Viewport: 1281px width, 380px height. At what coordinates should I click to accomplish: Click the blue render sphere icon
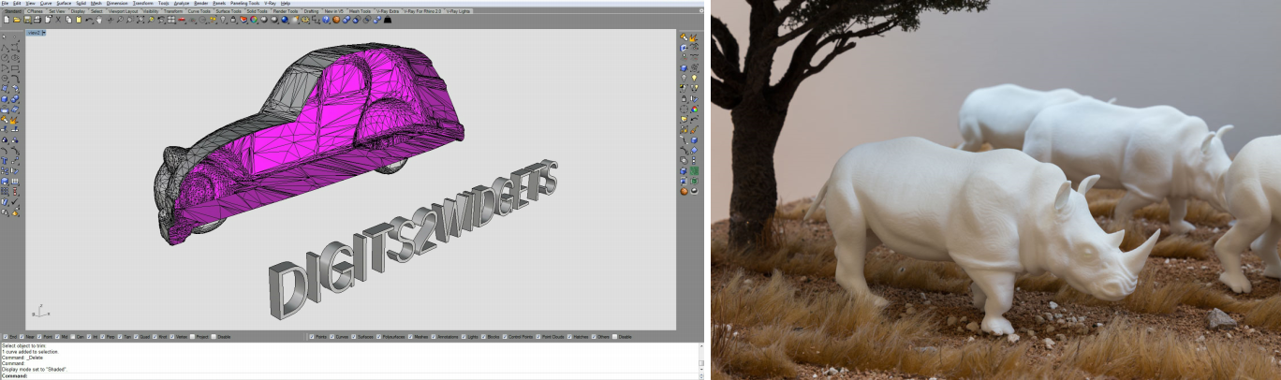(285, 20)
